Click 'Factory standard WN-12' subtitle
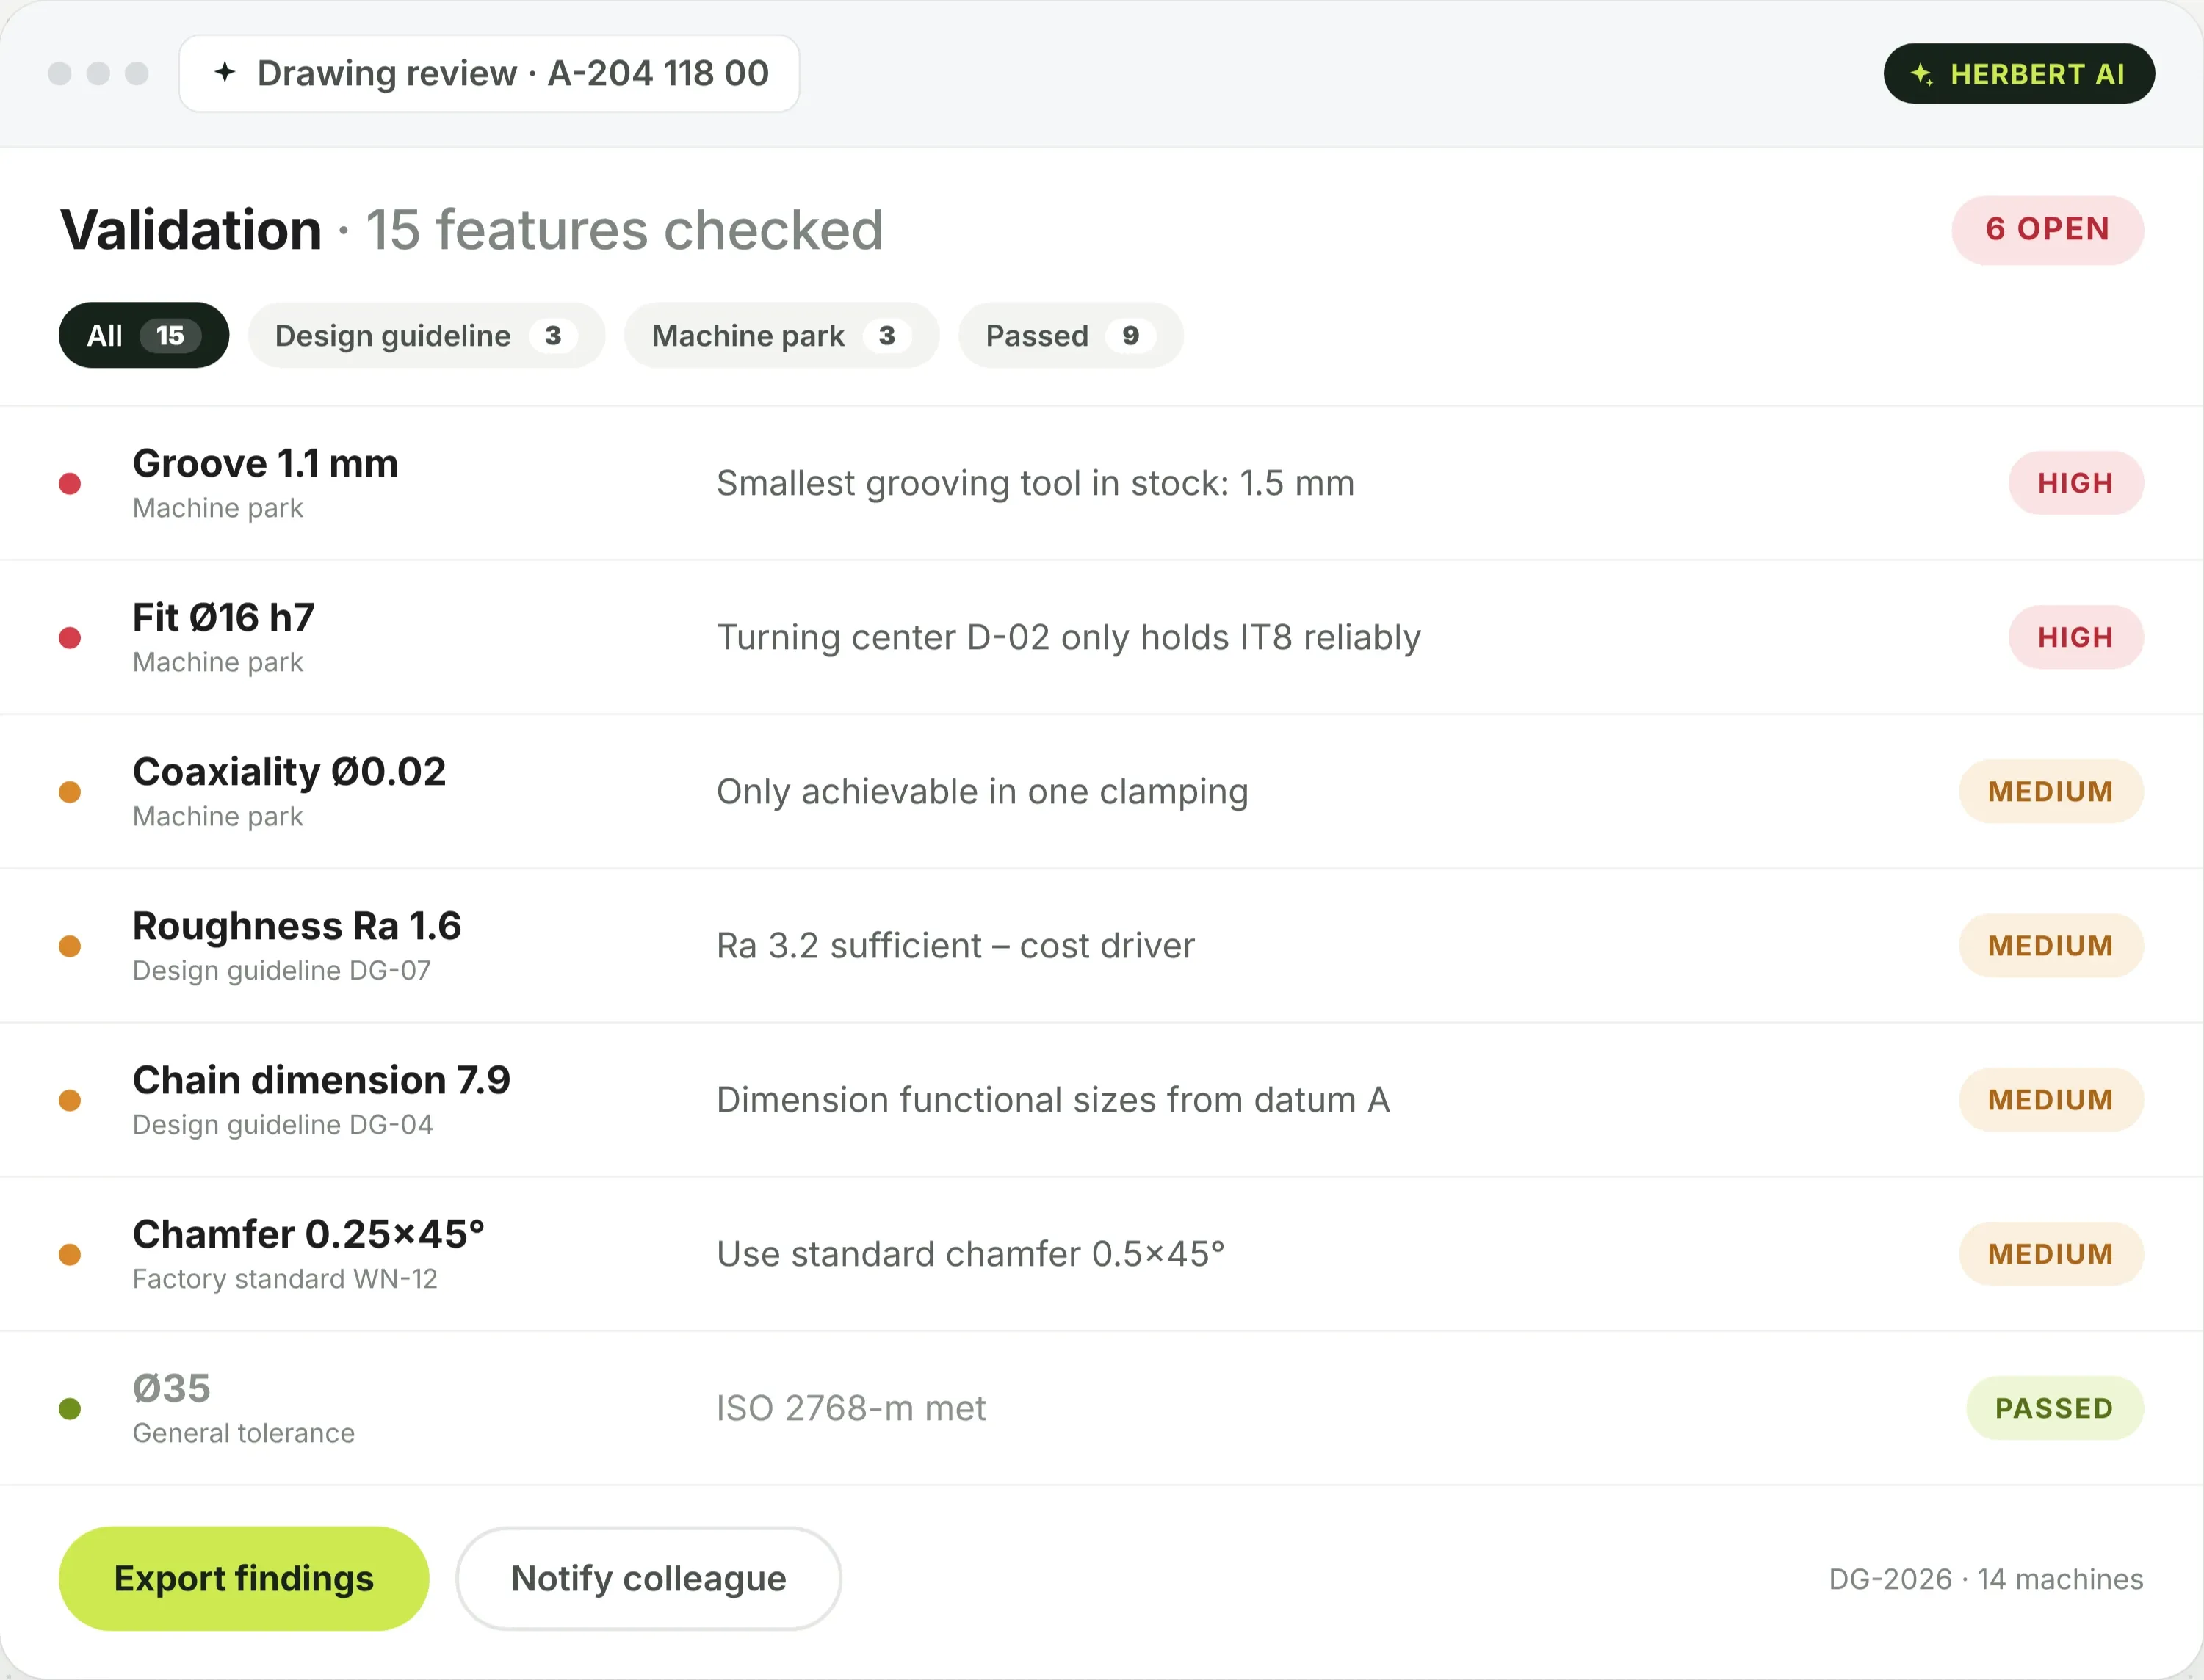The height and width of the screenshot is (1680, 2204). pyautogui.click(x=285, y=1278)
